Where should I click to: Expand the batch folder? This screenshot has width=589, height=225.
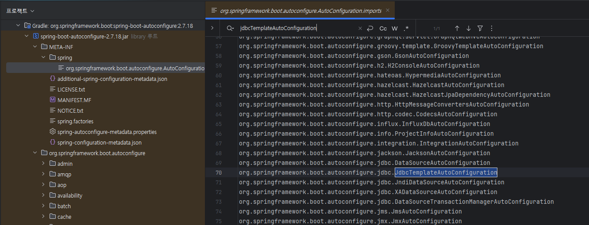click(43, 206)
